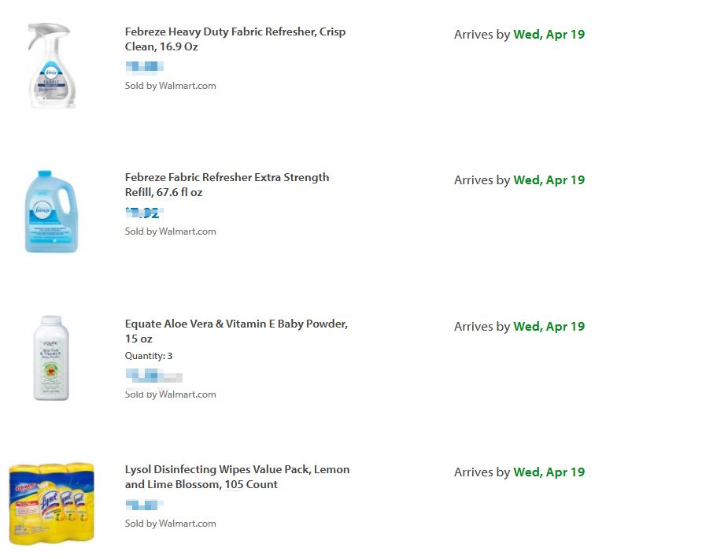Click the Febreze Heavy Duty spray bottle image
Image resolution: width=702 pixels, height=559 pixels.
pos(50,66)
